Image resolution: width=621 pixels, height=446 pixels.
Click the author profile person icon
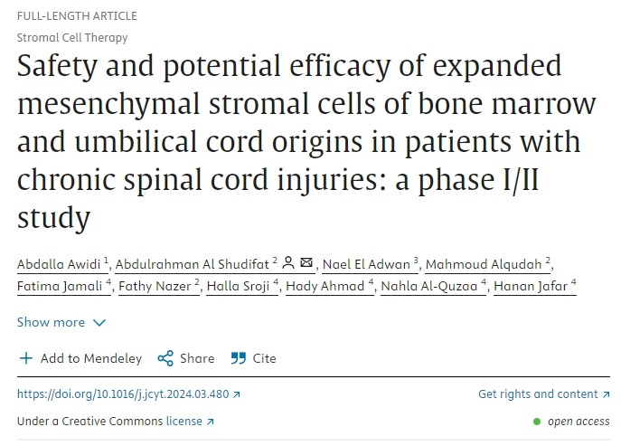(x=288, y=263)
